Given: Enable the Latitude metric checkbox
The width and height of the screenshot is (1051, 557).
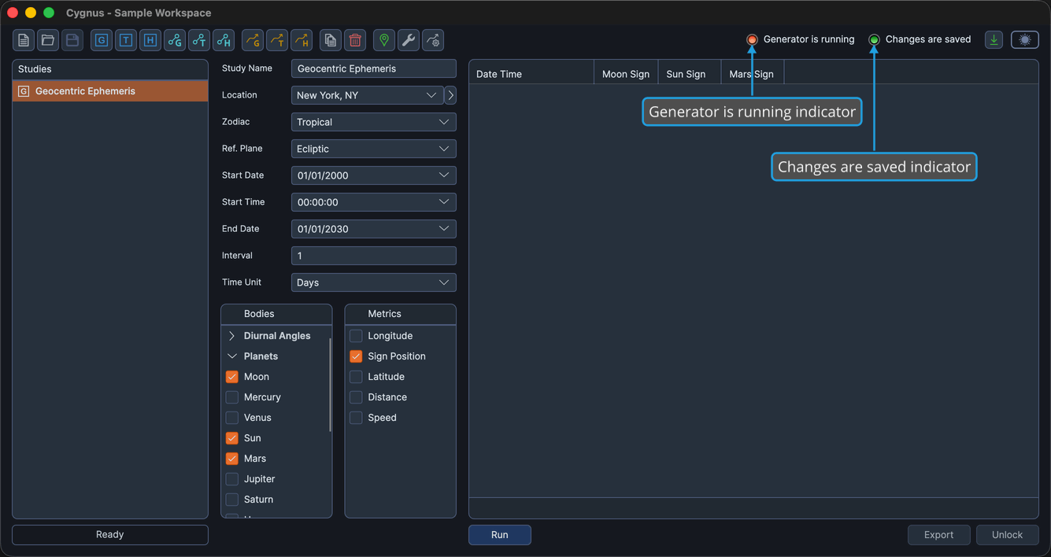Looking at the screenshot, I should (x=356, y=377).
